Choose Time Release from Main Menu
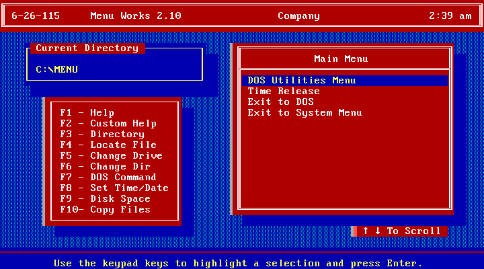Screen dimensions: 484x269 pos(284,91)
